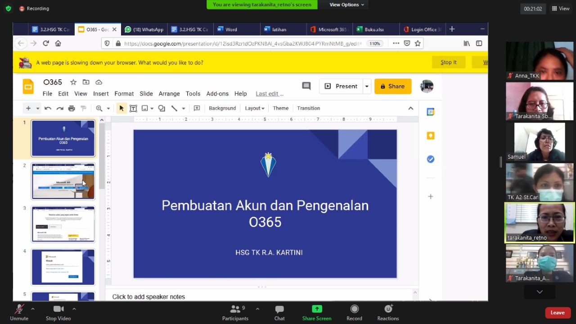Toggle the browser sidebar icon
This screenshot has height=324, width=576.
(479, 43)
